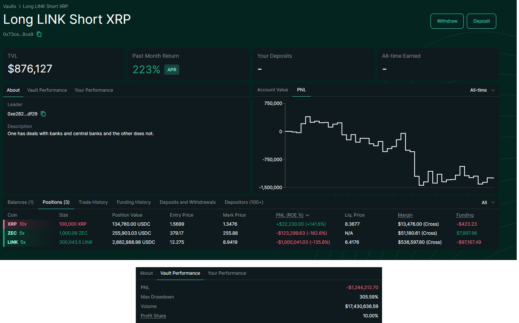Click the XRP position size 100,000 XRP
This screenshot has height=323, width=519.
[73, 224]
